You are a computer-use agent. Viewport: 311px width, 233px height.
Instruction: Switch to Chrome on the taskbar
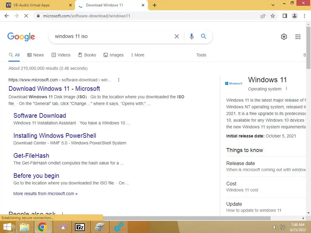42,227
